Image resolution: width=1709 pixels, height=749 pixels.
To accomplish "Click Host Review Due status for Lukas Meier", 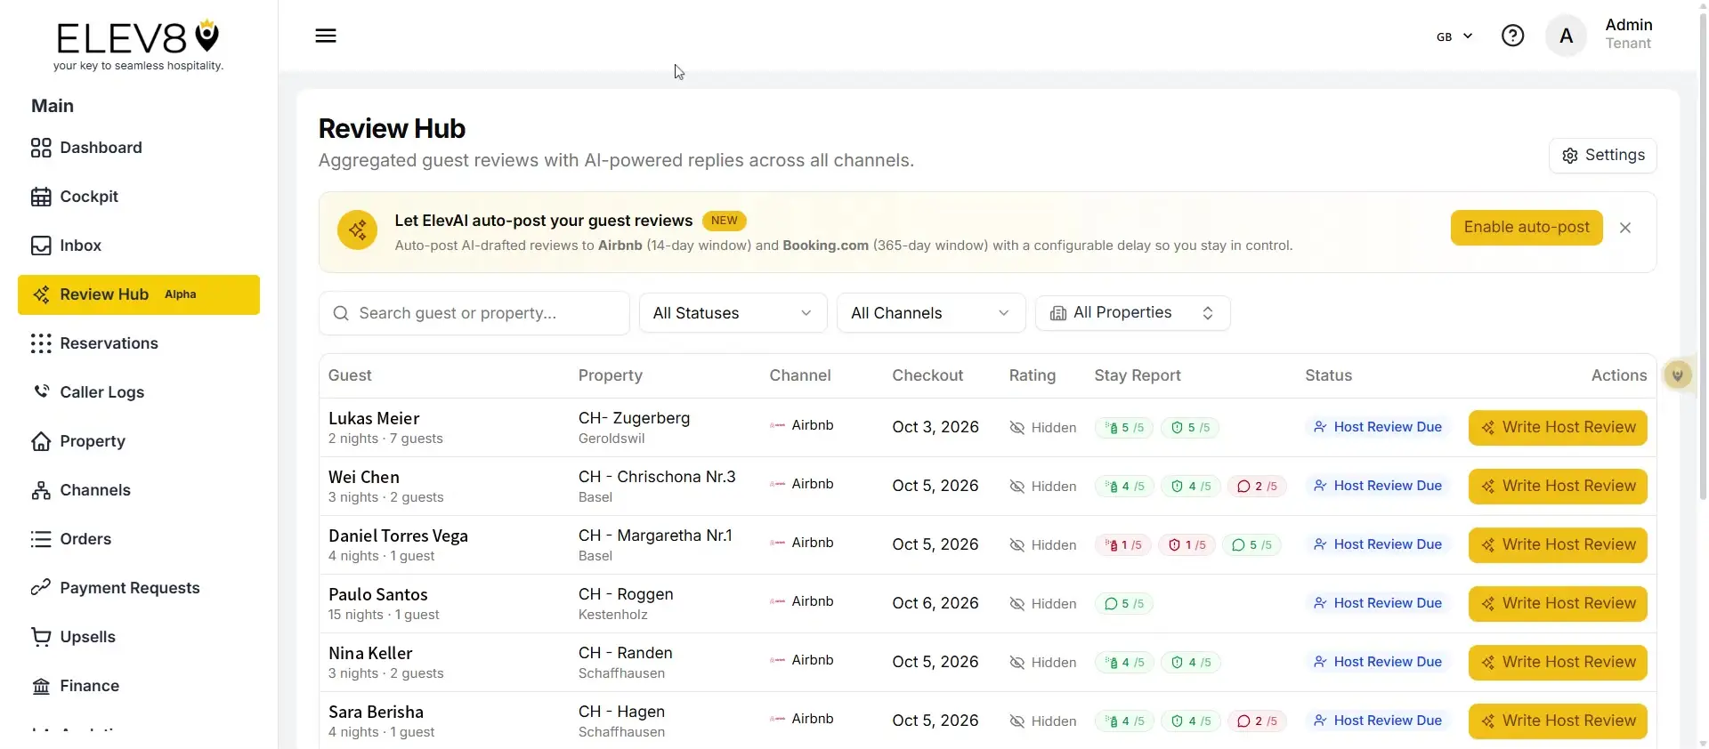I will tap(1378, 427).
